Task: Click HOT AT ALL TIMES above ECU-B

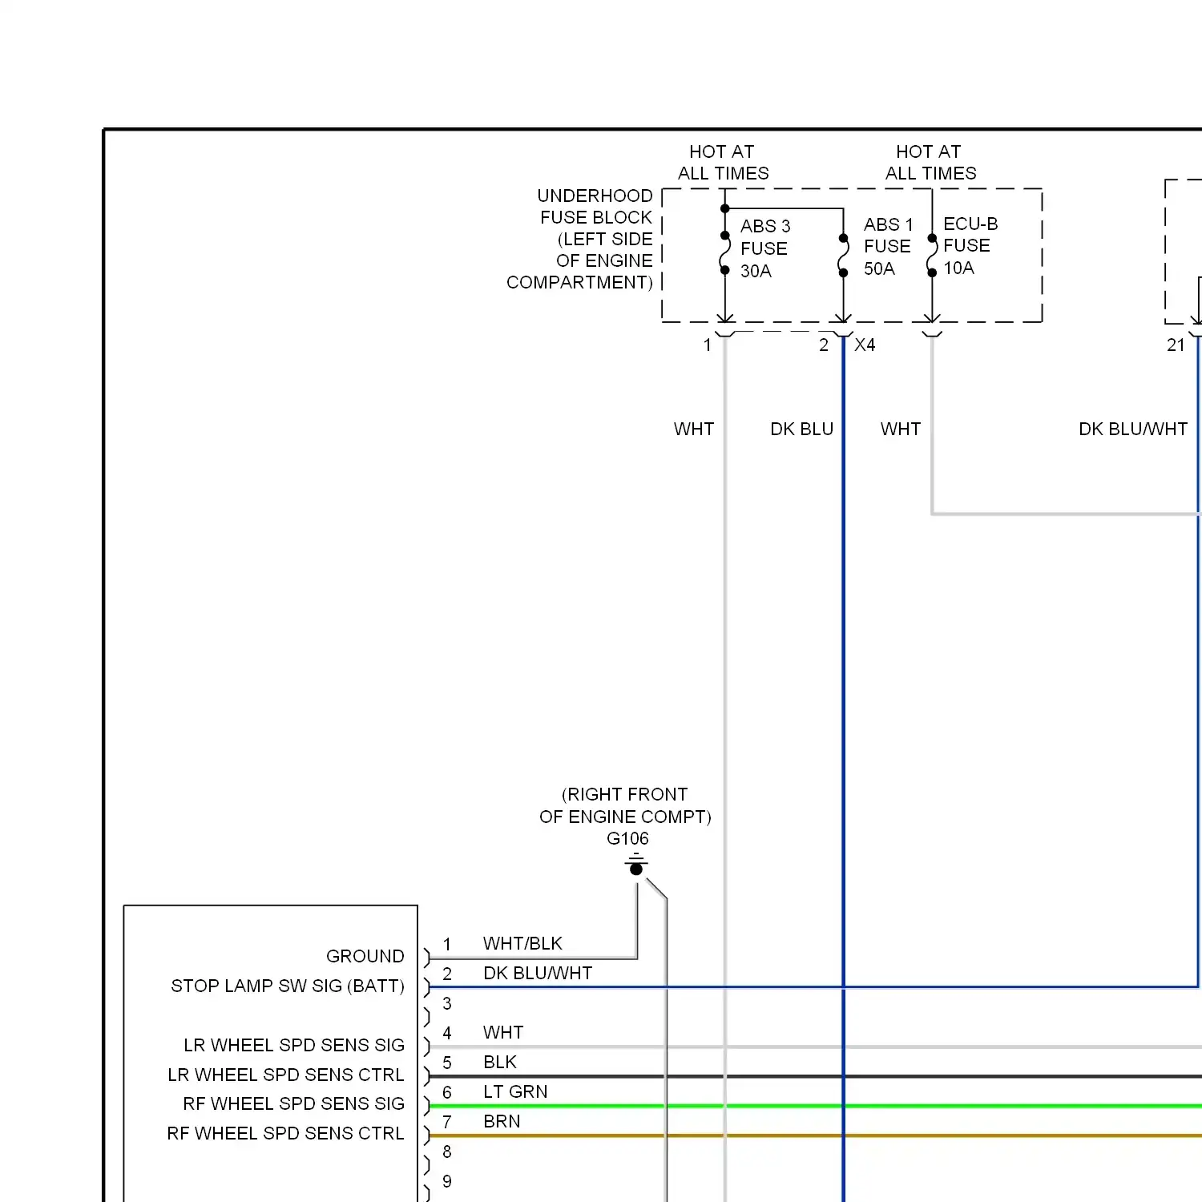Action: pyautogui.click(x=930, y=163)
